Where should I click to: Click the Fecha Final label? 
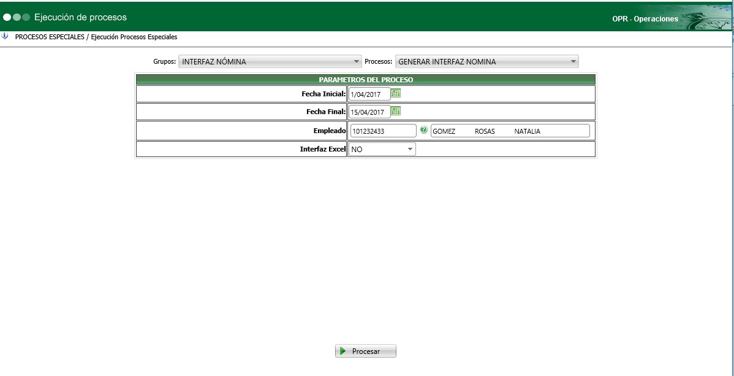point(327,112)
